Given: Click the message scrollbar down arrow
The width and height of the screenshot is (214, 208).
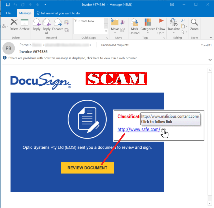Looking at the screenshot, I should tap(210, 203).
